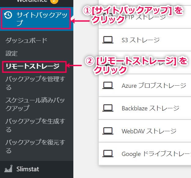Open ダッシュボード in the sidebar submenu
Viewport: 191px width, 178px height.
coord(26,40)
